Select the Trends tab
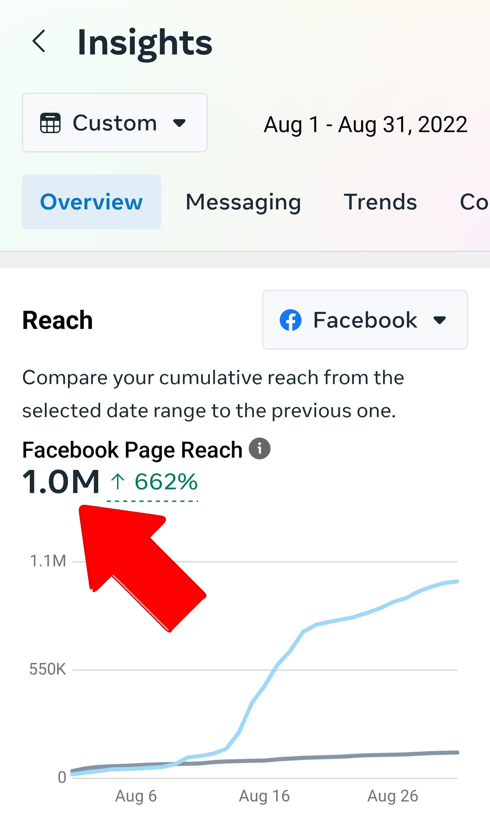Screen dimensions: 490x817 [380, 202]
